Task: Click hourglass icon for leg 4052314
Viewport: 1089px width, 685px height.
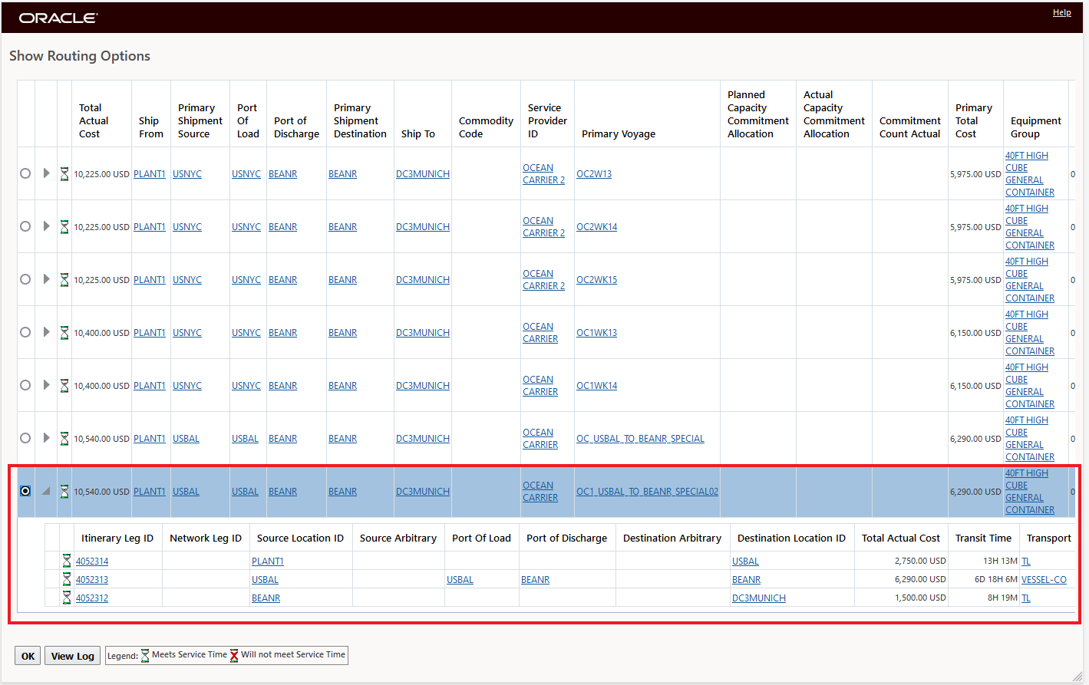Action: 67,561
